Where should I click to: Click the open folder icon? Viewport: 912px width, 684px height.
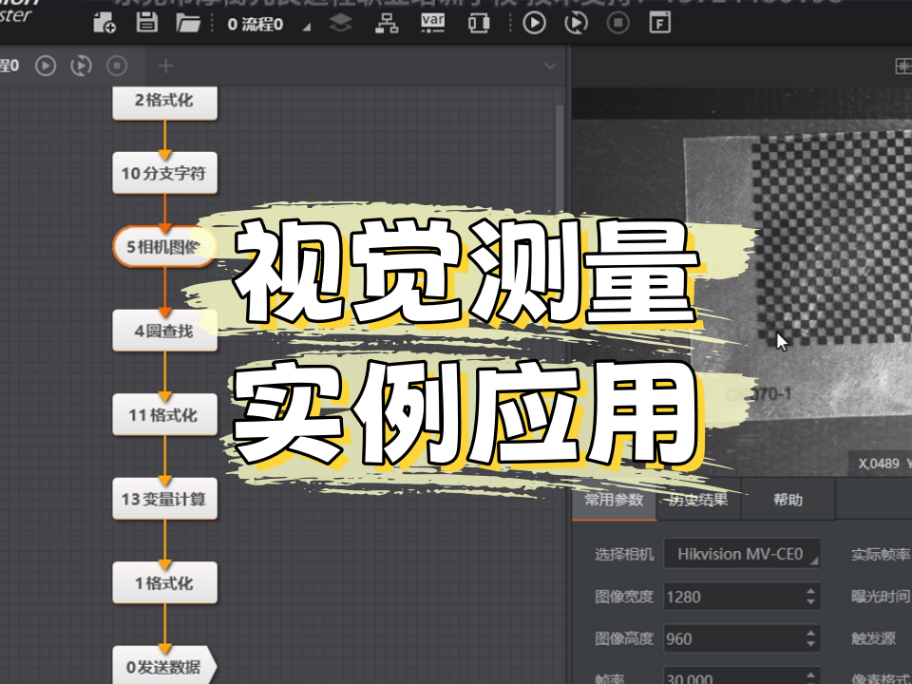(188, 24)
